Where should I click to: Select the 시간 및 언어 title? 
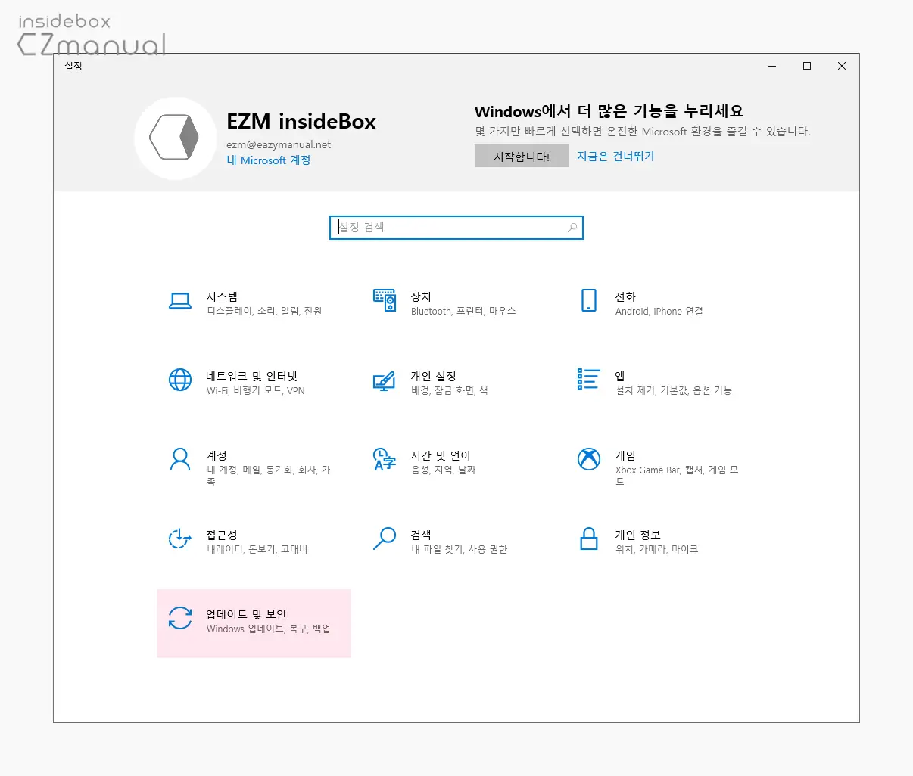441,455
